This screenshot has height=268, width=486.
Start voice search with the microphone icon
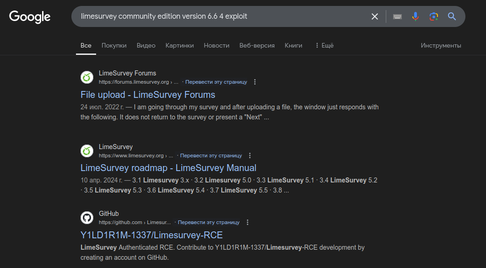(416, 16)
